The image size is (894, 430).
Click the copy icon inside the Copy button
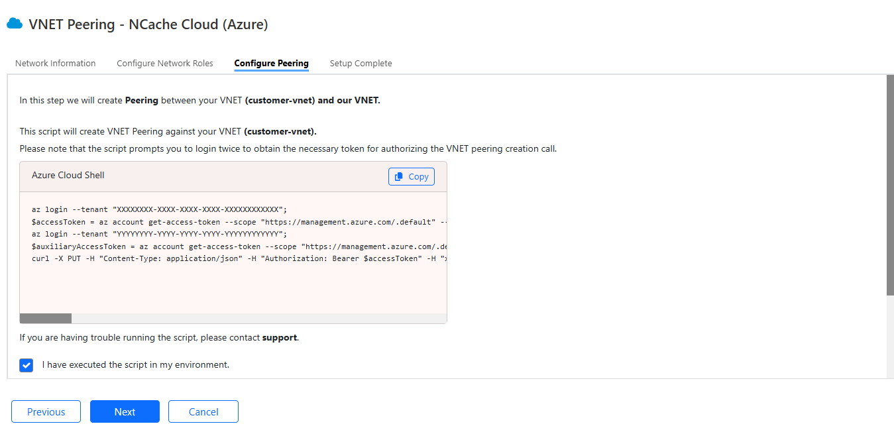click(399, 177)
